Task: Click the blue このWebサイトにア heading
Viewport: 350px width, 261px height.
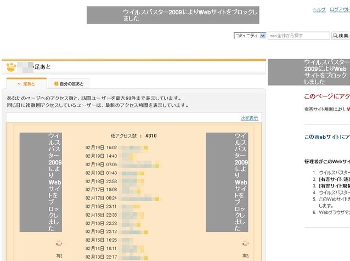Action: pyautogui.click(x=327, y=137)
